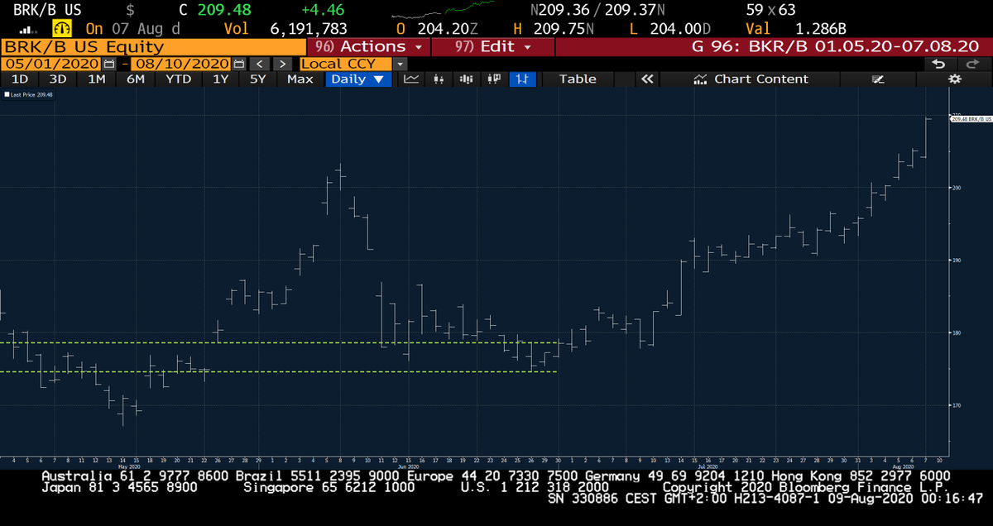
Task: Choose the volume histogram chart icon
Action: 466,79
